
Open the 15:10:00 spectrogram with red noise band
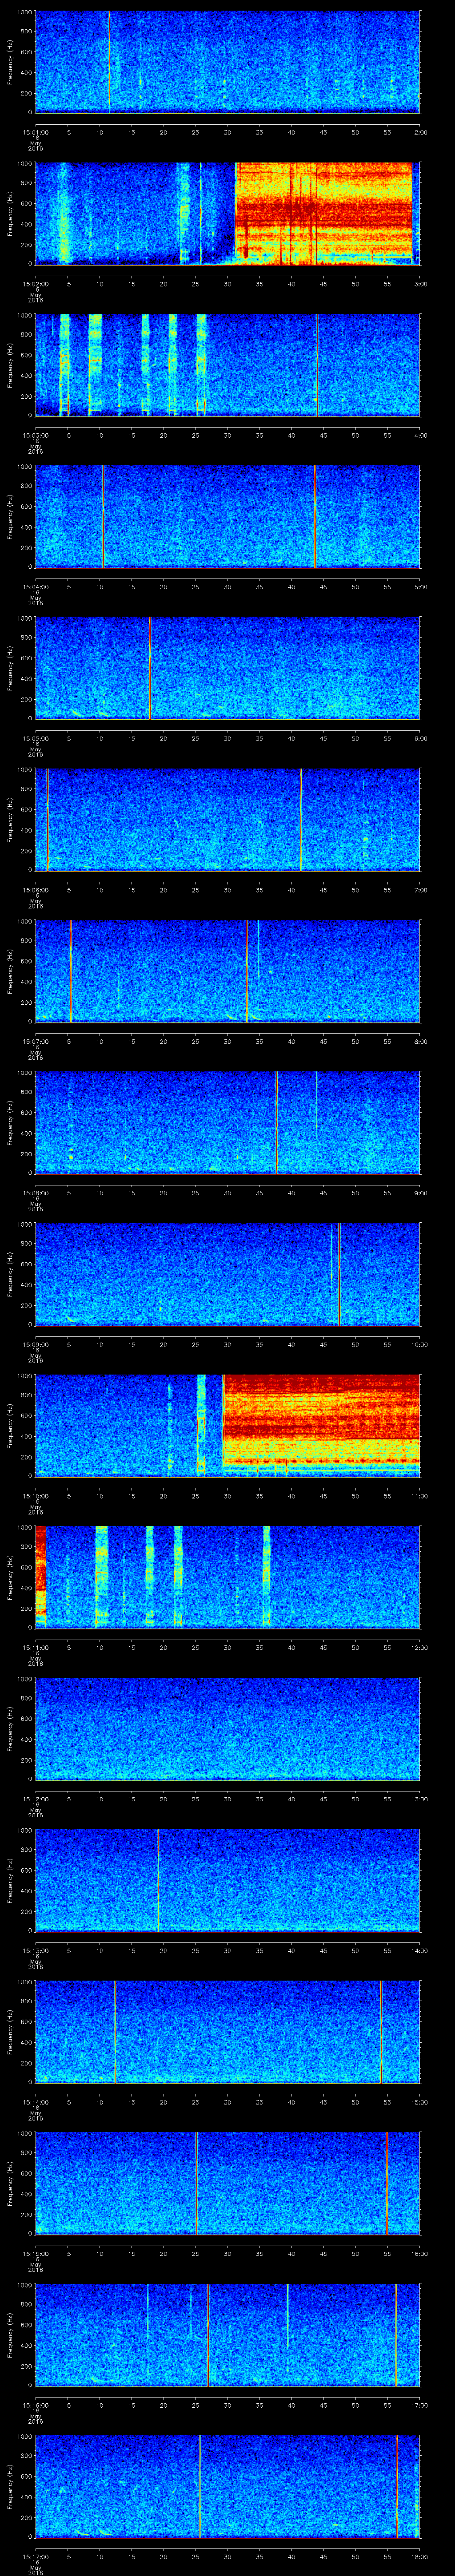[x=228, y=1425]
